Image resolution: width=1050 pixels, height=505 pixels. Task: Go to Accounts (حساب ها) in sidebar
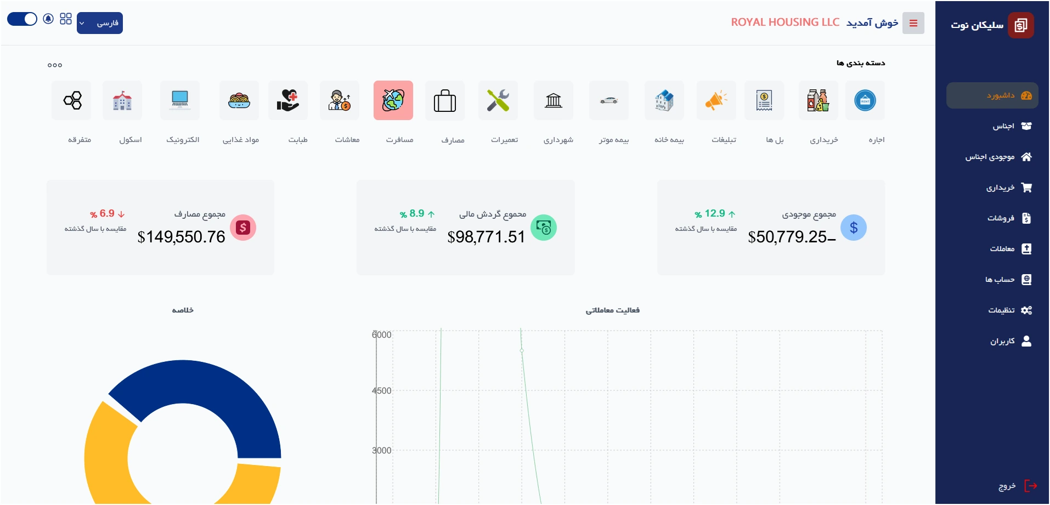[1007, 280]
